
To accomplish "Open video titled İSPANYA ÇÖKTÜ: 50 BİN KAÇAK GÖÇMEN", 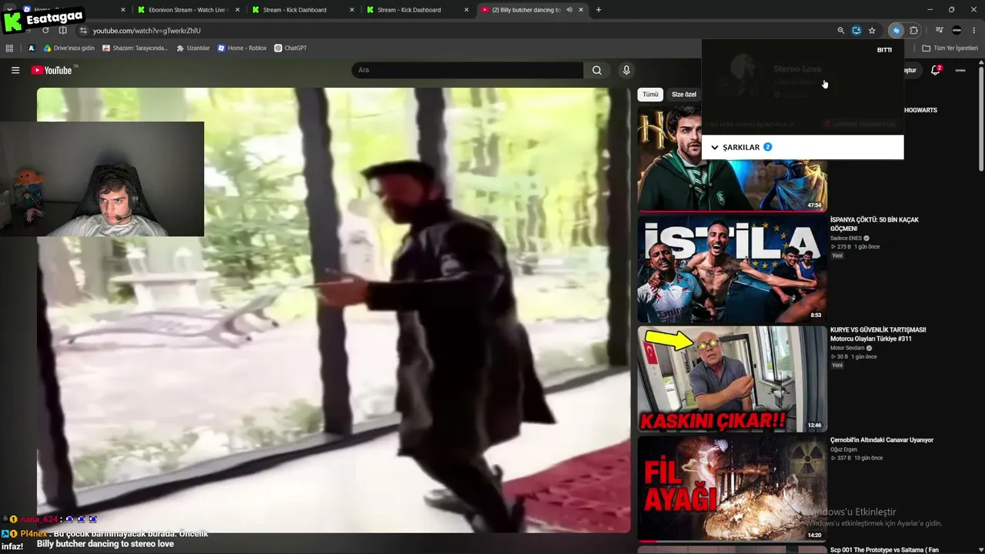I will 875,224.
